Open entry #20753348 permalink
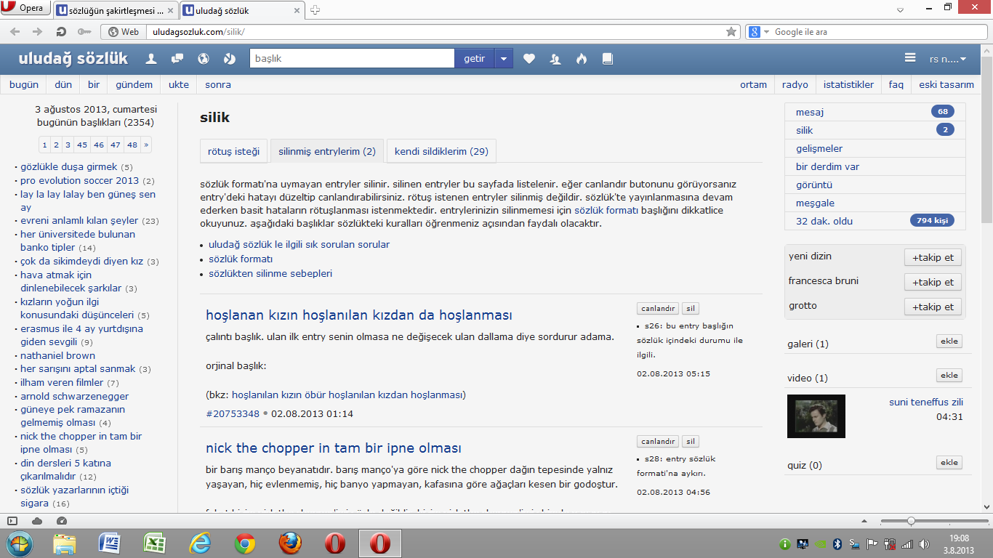The image size is (993, 558). [x=233, y=414]
